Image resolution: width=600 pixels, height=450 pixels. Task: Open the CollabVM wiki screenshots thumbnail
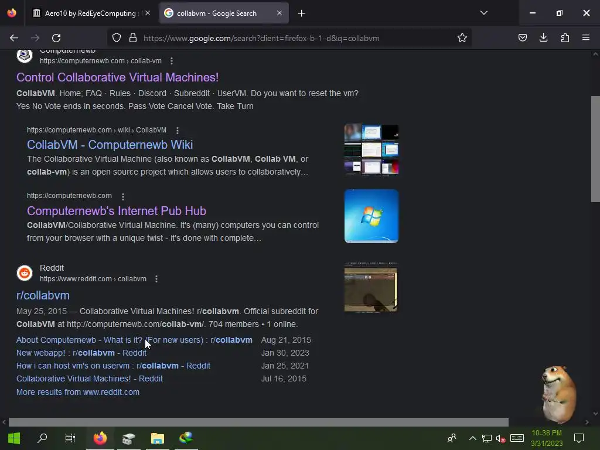coord(371,149)
